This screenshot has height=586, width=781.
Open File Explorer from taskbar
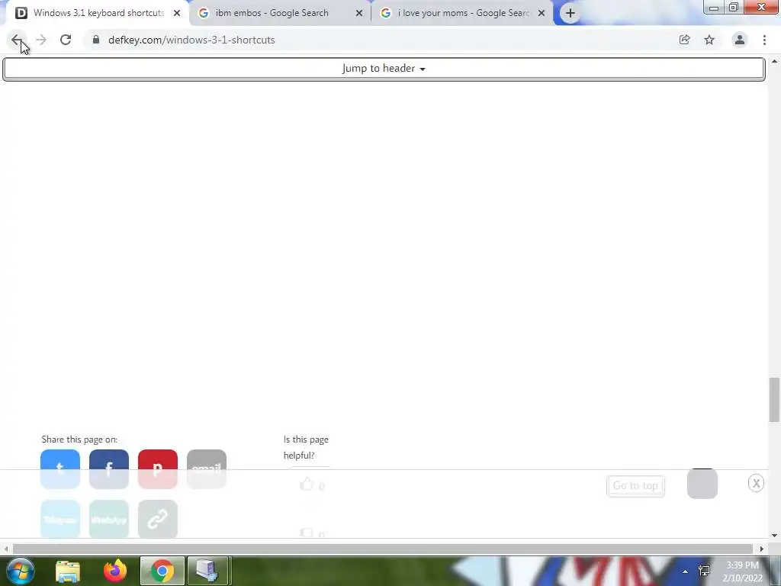68,571
